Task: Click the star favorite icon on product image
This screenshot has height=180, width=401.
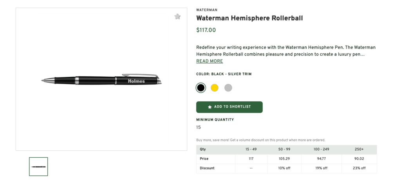Action: pos(177,16)
